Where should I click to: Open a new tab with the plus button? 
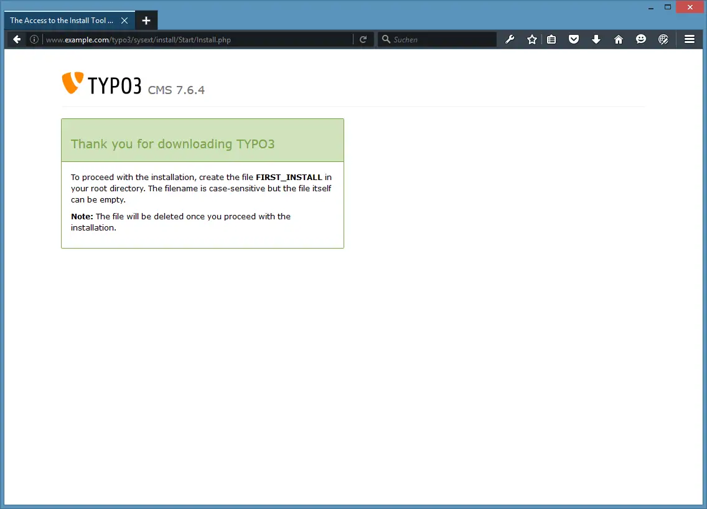[146, 21]
